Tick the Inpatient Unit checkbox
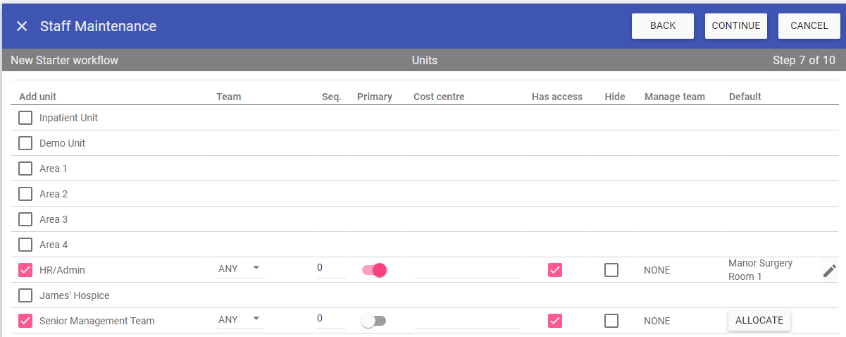The image size is (846, 337). pos(25,118)
